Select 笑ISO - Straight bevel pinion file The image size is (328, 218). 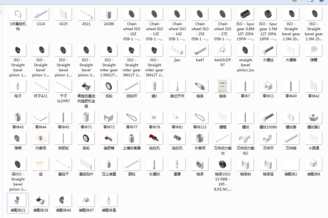(x=18, y=164)
